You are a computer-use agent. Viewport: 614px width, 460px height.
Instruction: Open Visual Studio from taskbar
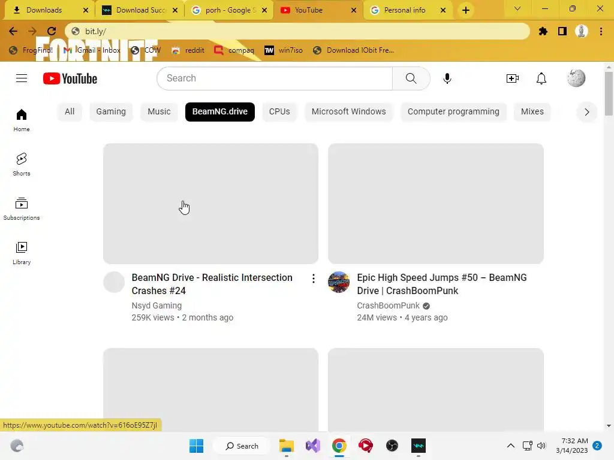[x=313, y=446]
